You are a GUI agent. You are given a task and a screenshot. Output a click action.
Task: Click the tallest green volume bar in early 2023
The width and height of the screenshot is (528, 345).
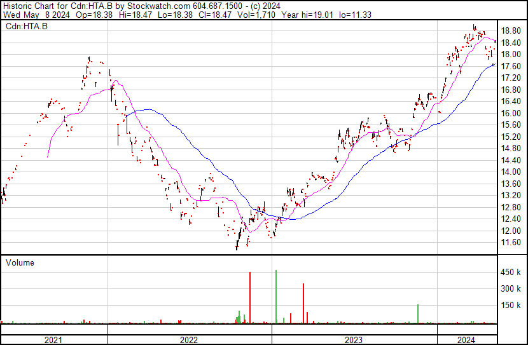pyautogui.click(x=276, y=297)
